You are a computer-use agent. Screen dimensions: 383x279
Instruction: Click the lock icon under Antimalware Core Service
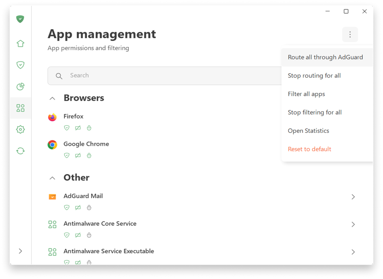point(89,235)
